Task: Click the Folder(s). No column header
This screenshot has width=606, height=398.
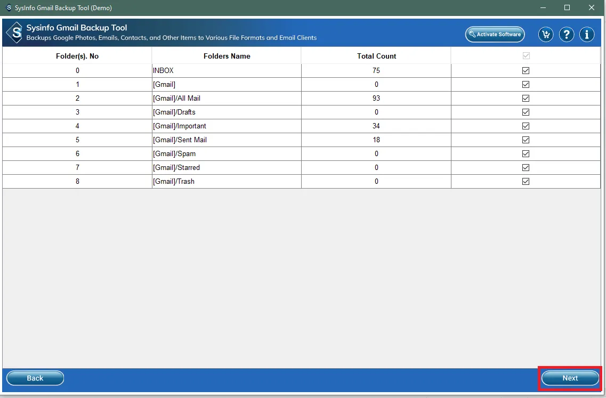Action: click(x=77, y=56)
